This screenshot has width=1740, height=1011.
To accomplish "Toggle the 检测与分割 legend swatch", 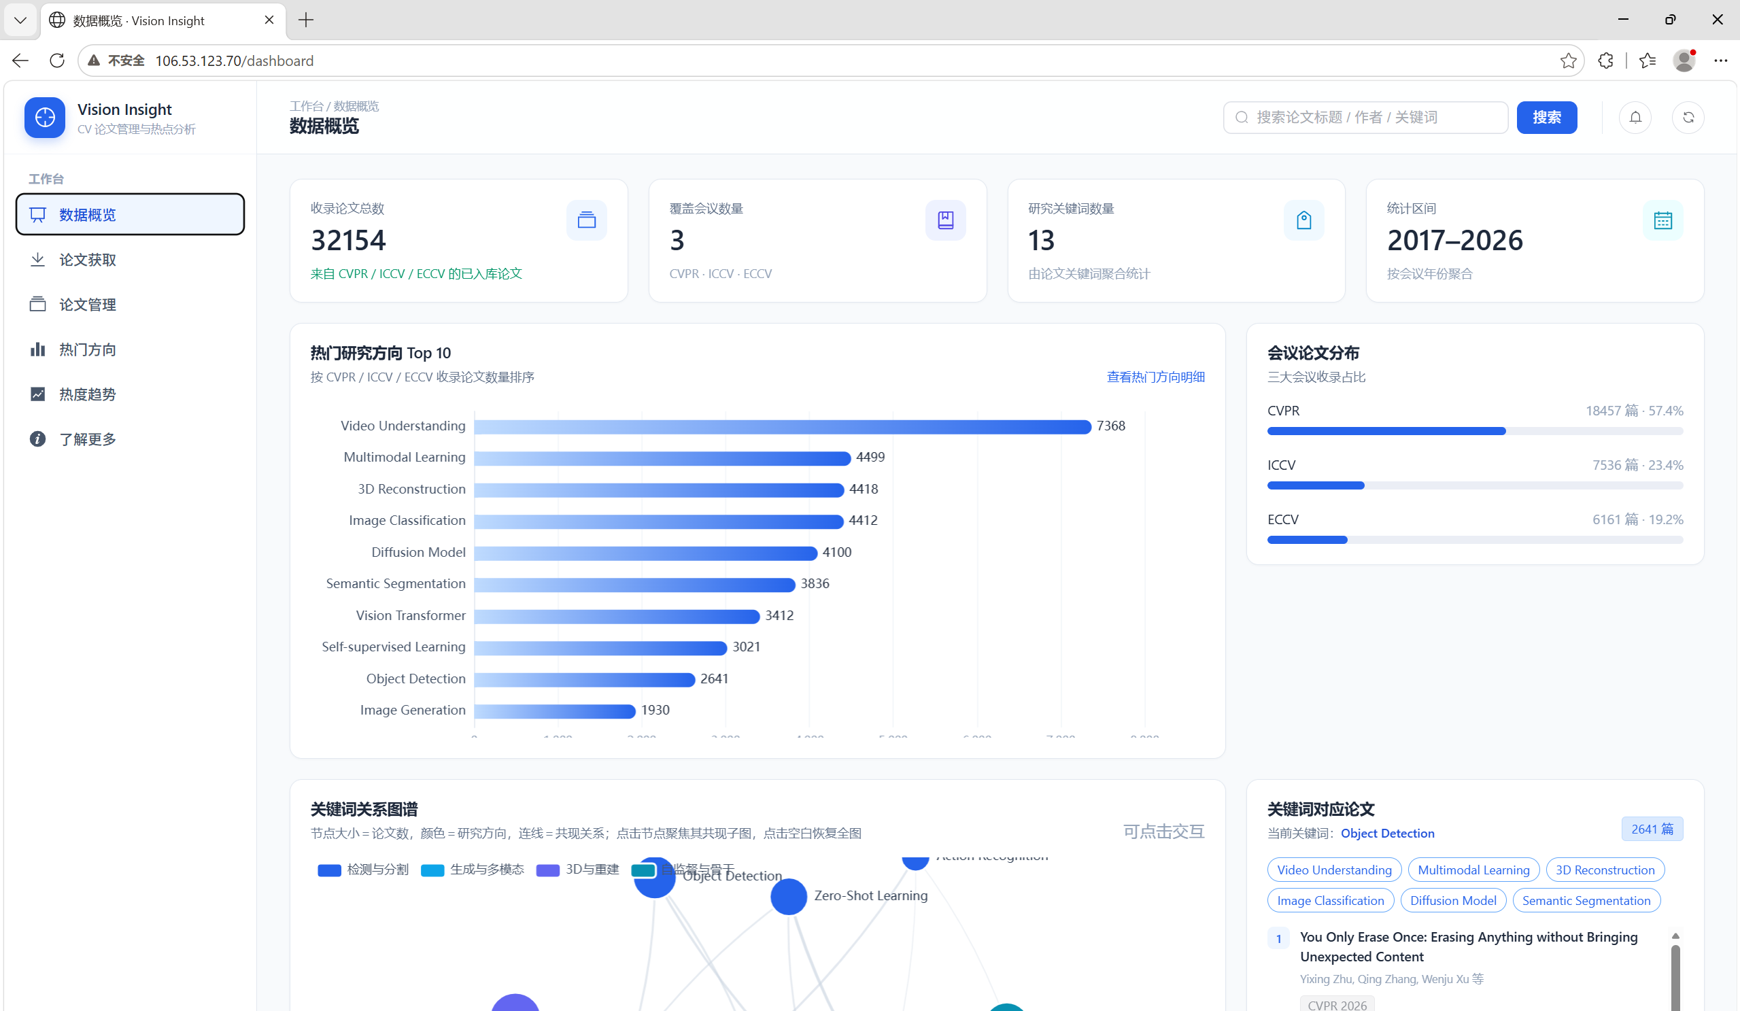I will click(x=328, y=870).
